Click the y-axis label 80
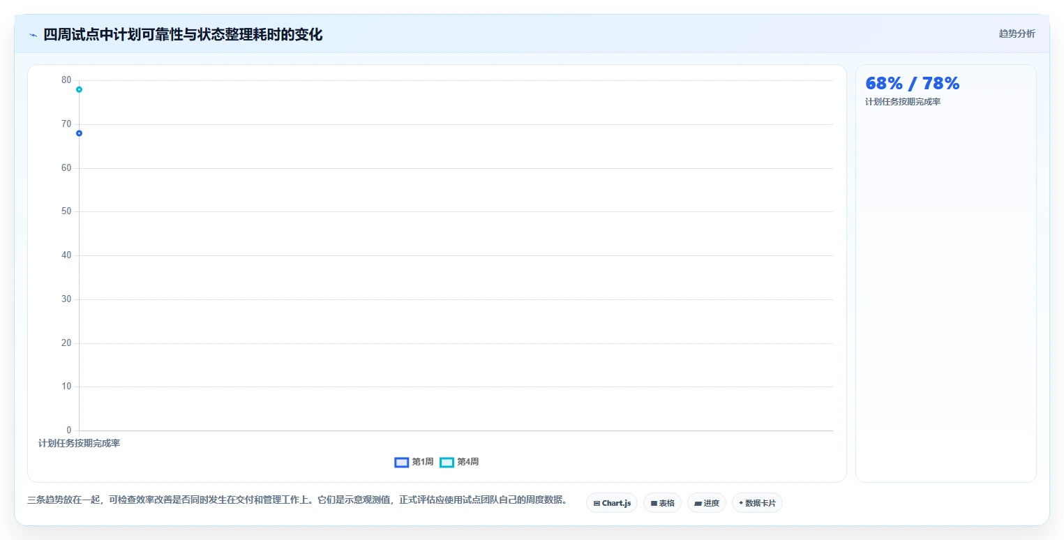This screenshot has height=540, width=1064. click(x=66, y=80)
